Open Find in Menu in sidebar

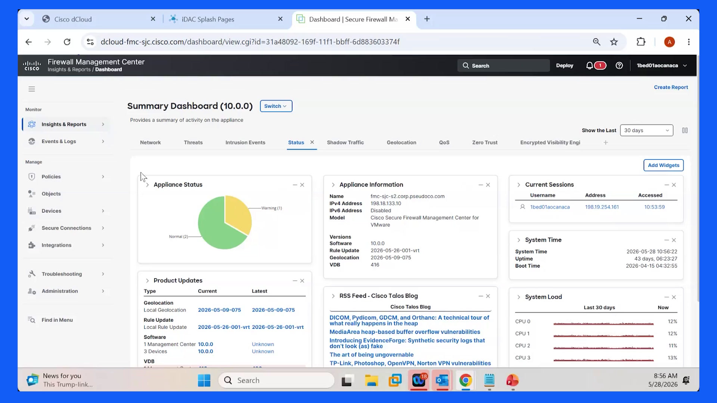[57, 320]
